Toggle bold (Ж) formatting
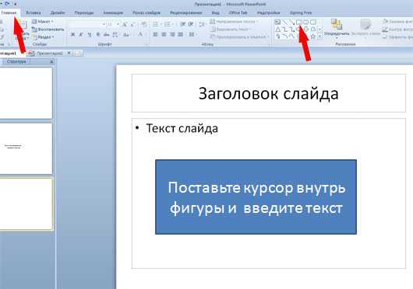The image size is (413, 289). tap(73, 34)
